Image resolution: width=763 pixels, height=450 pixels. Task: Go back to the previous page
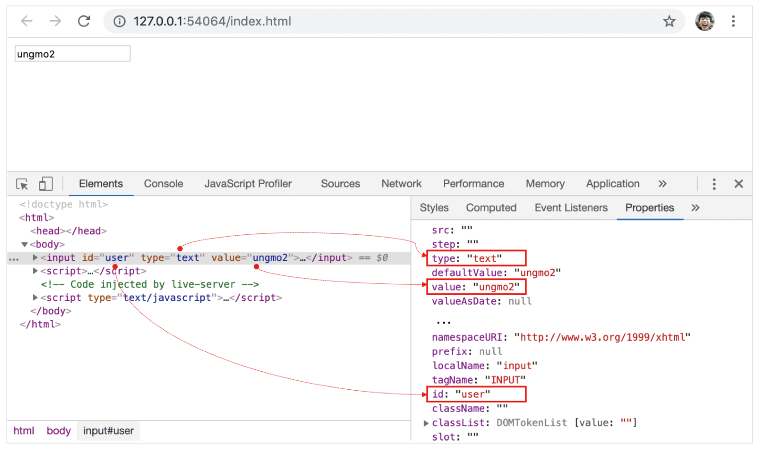pos(27,21)
